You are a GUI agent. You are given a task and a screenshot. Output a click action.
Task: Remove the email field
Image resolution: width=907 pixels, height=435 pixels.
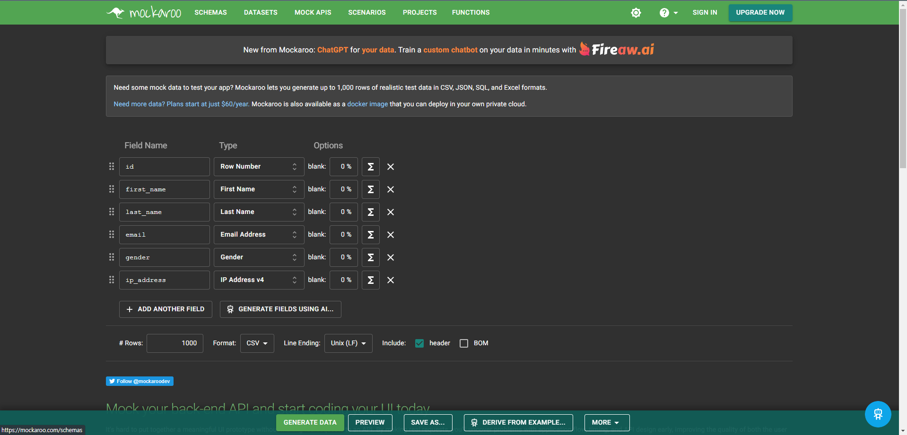coord(391,235)
